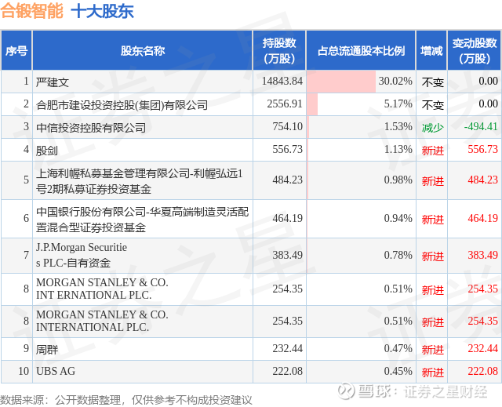Click black holding value 484.23
502x407 pixels.
pos(288,180)
